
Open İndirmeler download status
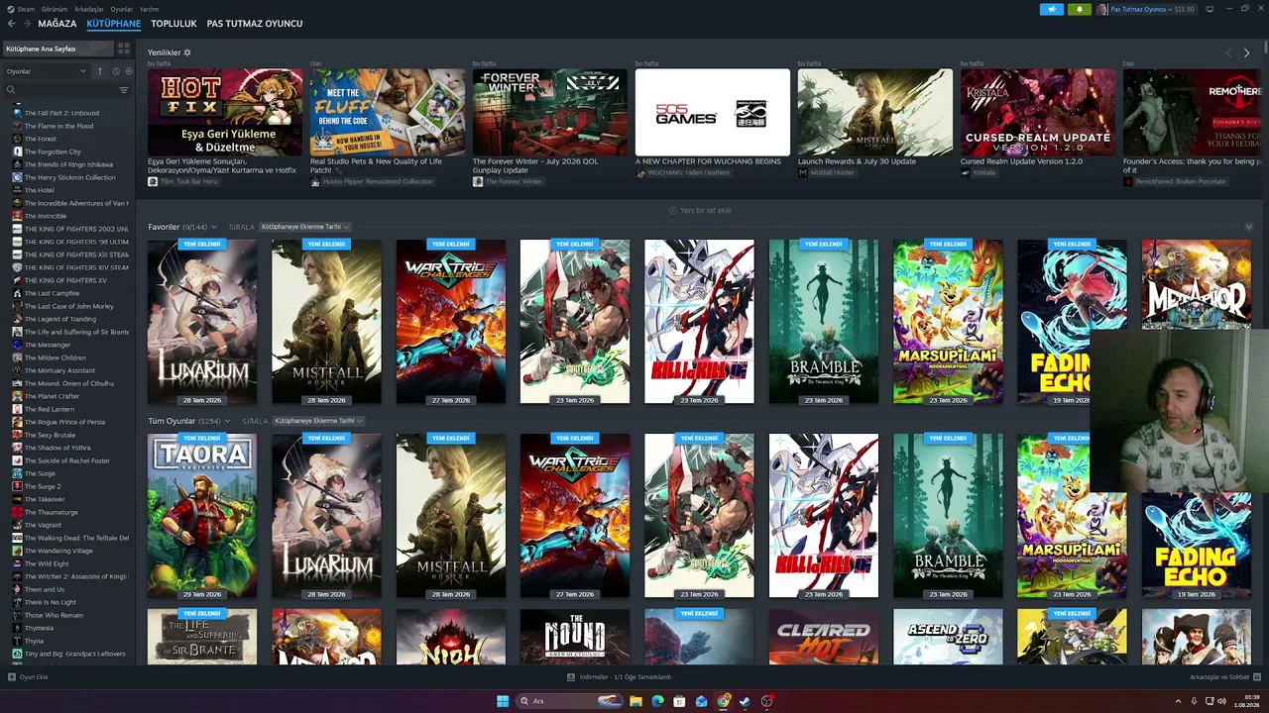pyautogui.click(x=619, y=677)
